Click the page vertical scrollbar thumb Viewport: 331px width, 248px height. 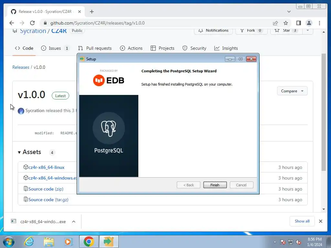[x=324, y=112]
